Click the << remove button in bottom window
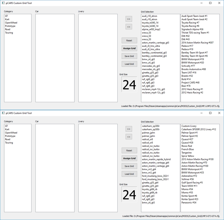Screen dimensions: 224x220 [129, 137]
